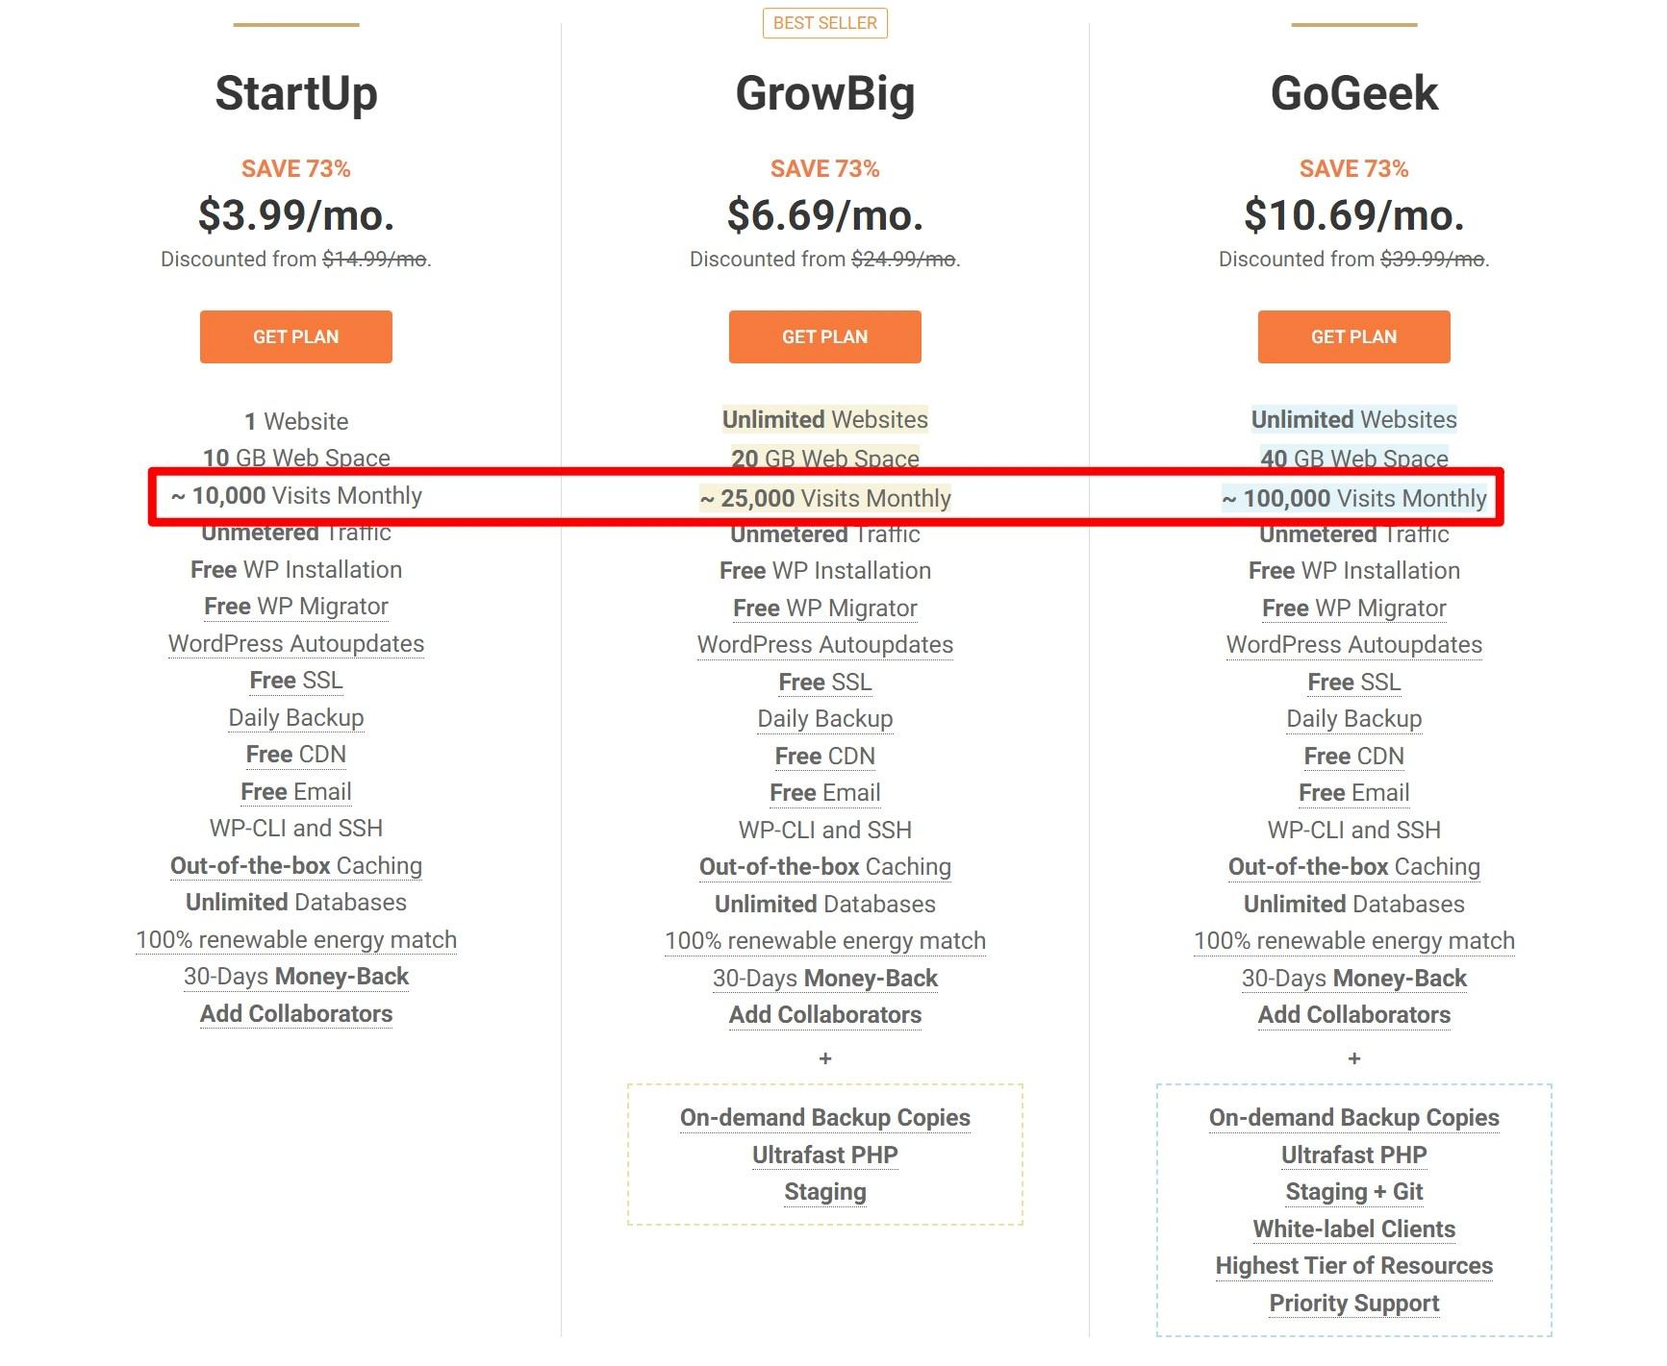The height and width of the screenshot is (1366, 1667).
Task: Click GoGeek White-label Clients feature
Action: tap(1353, 1229)
